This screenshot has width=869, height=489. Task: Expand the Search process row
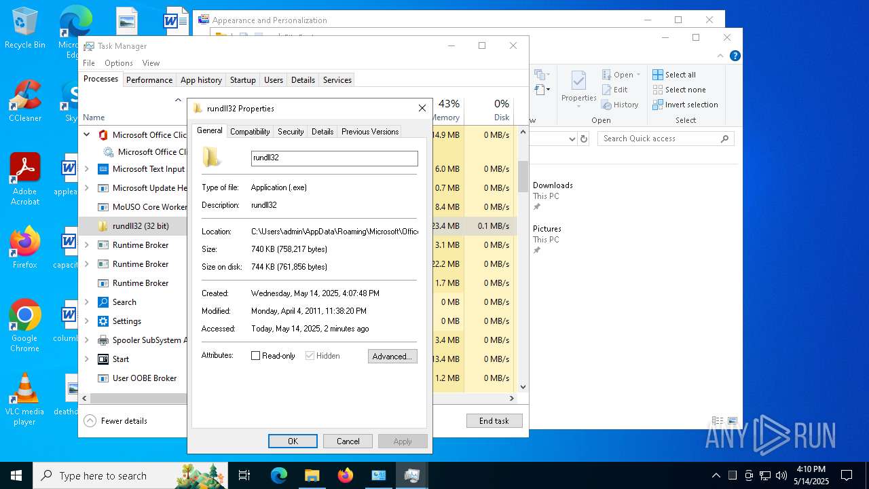pos(86,302)
